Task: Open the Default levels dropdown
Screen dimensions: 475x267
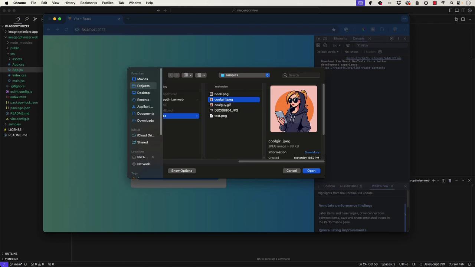Action: coord(327,52)
